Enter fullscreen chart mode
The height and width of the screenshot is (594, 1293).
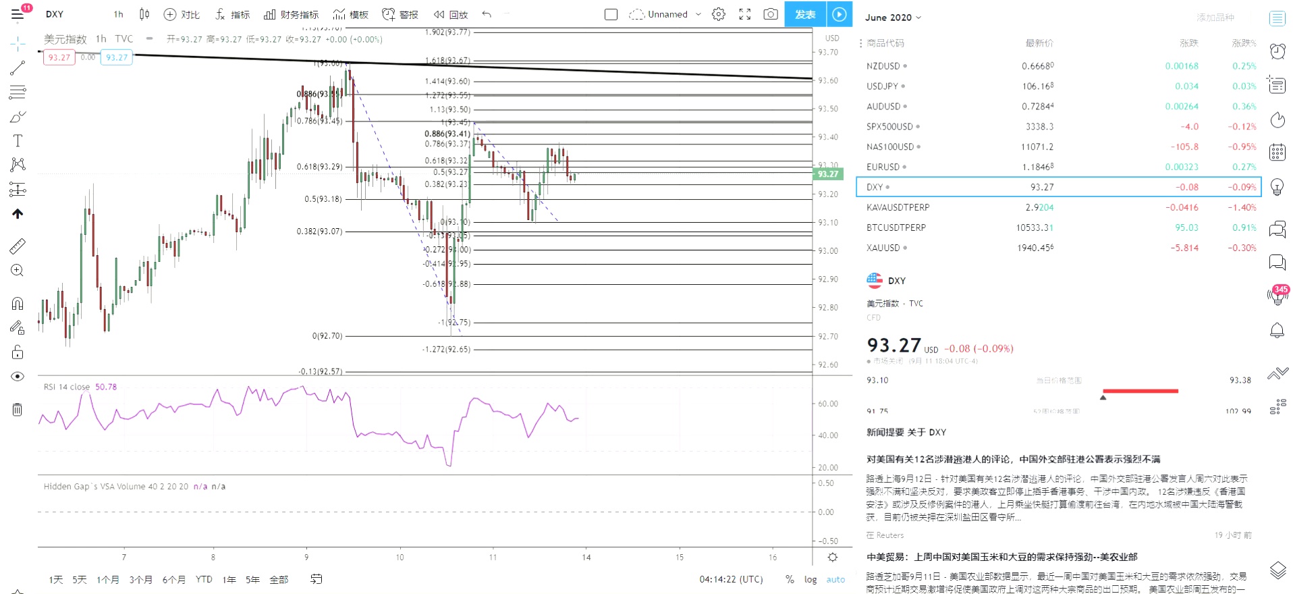(744, 14)
